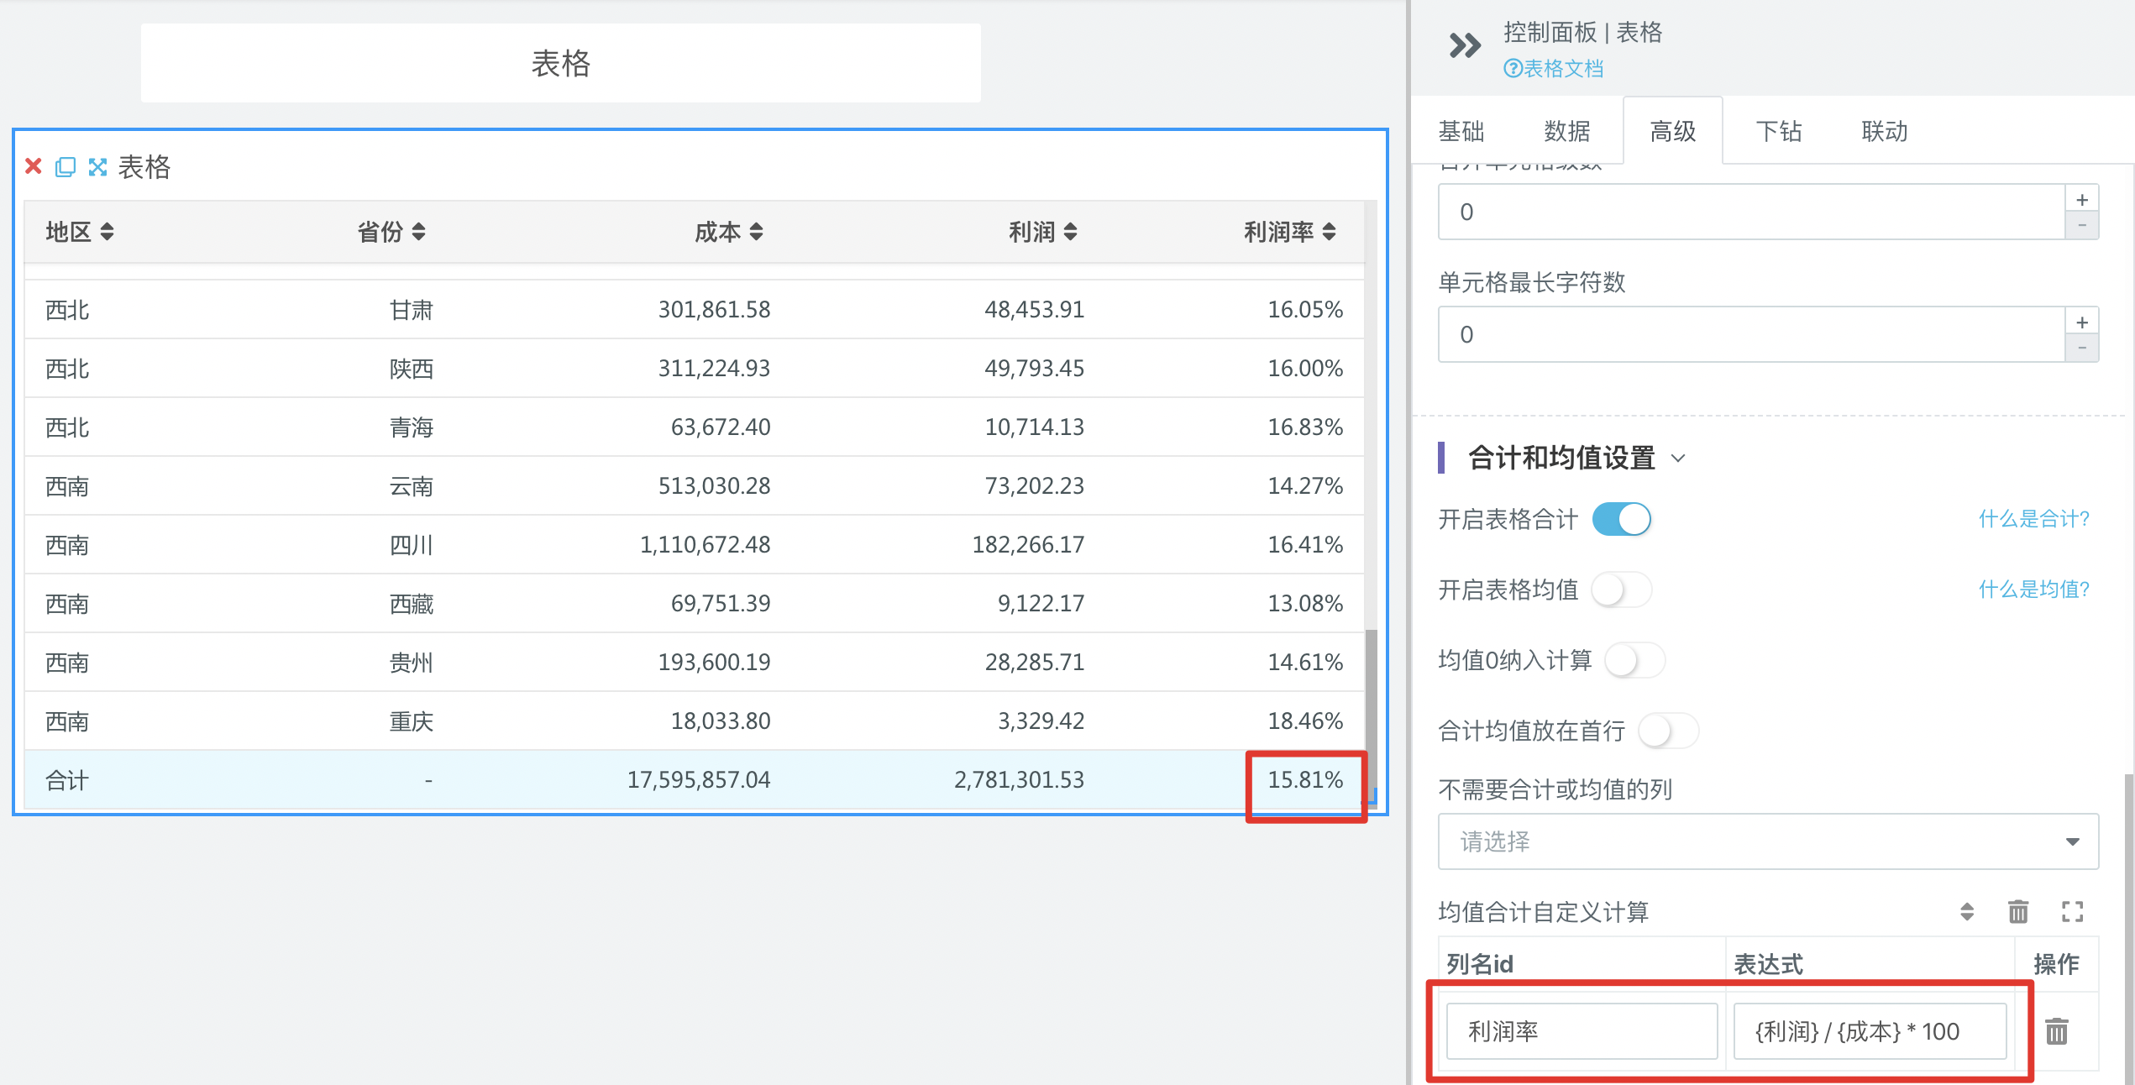This screenshot has height=1085, width=2135.
Task: Disable the 开启表格合计 switch
Action: tap(1621, 519)
